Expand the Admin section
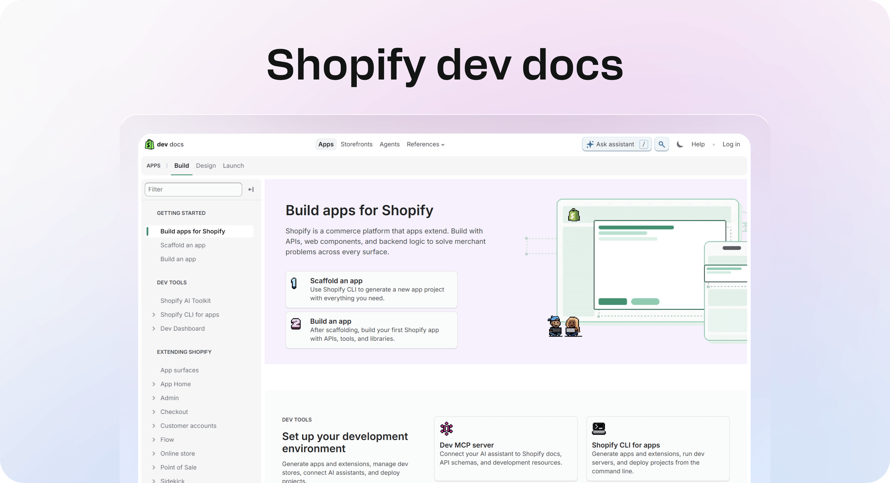This screenshot has height=483, width=890. coord(154,398)
